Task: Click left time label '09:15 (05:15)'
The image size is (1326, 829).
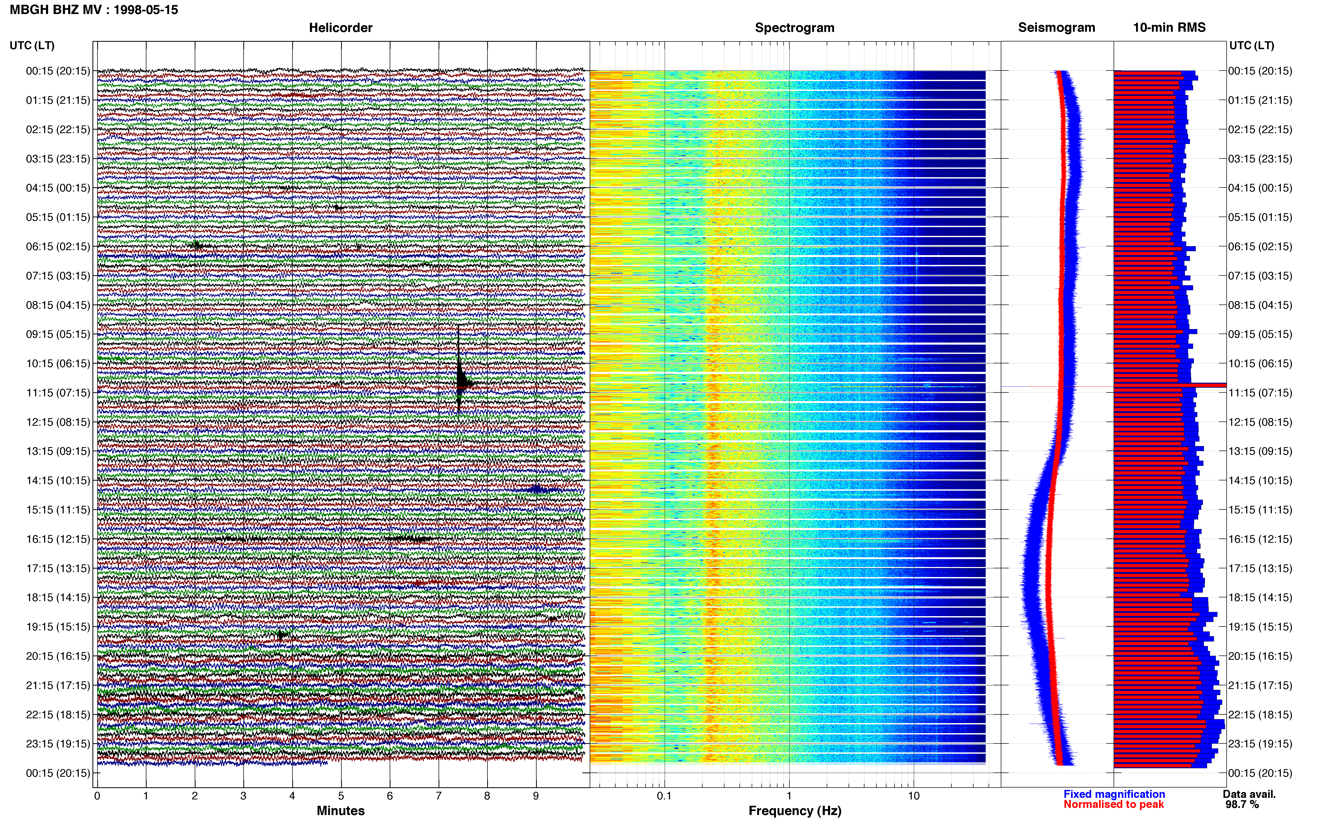Action: pyautogui.click(x=58, y=334)
